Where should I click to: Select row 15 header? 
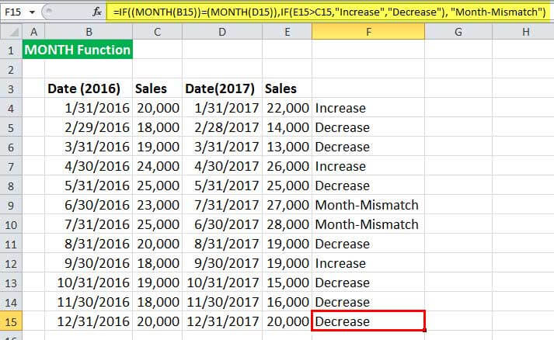[11, 321]
